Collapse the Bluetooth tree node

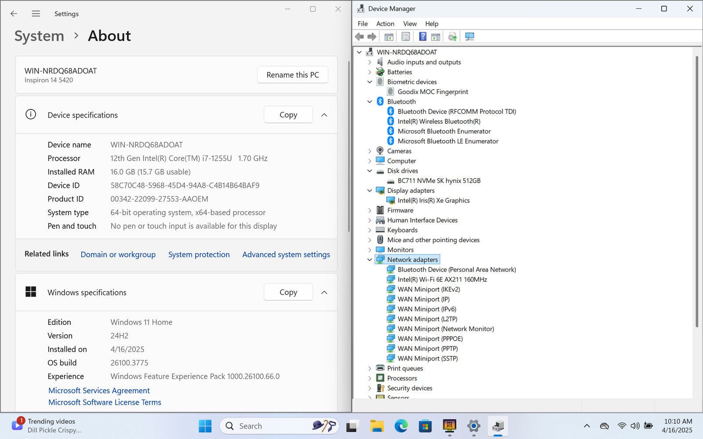click(370, 101)
